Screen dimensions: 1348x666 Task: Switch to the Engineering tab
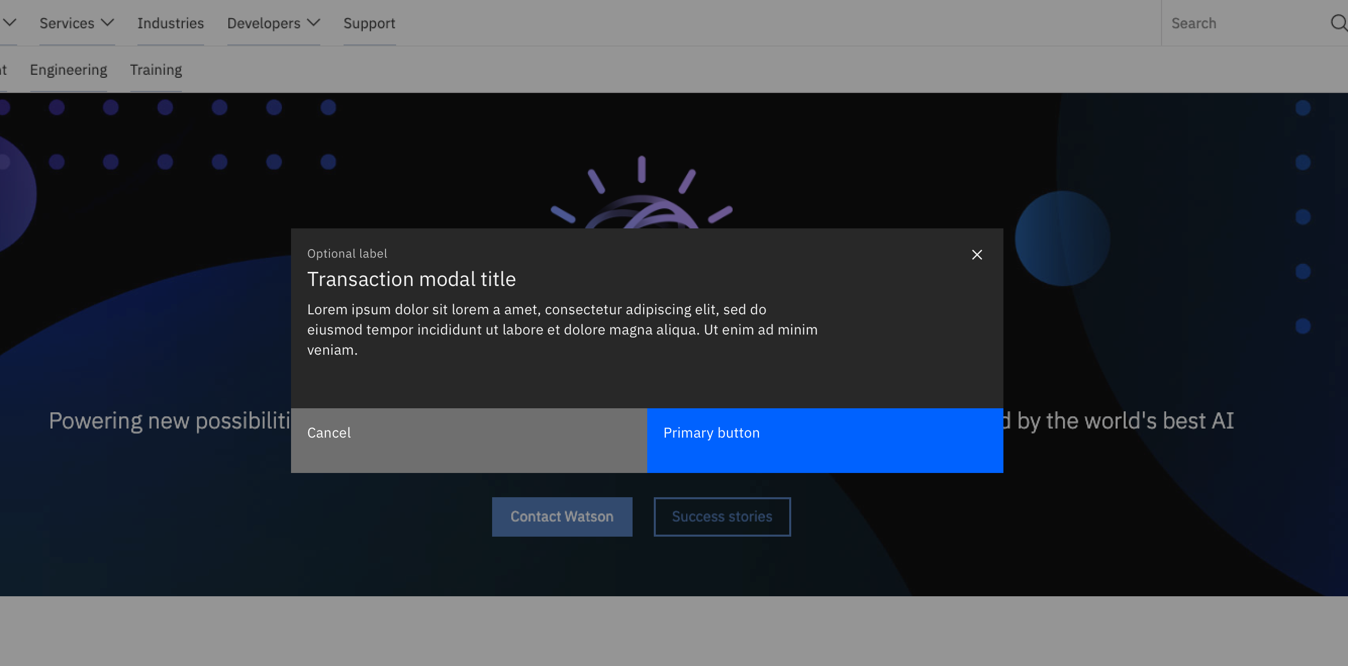pos(69,69)
